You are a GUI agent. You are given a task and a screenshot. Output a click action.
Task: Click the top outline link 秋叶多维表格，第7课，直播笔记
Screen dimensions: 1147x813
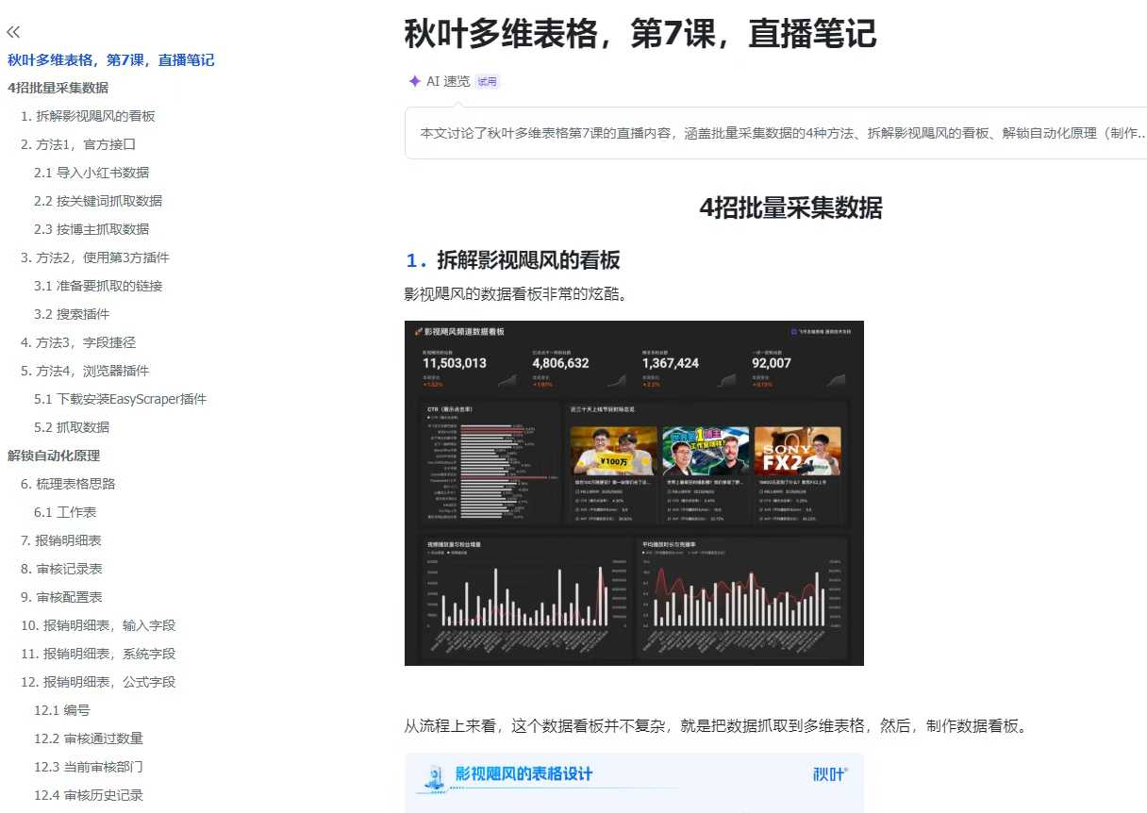click(111, 60)
